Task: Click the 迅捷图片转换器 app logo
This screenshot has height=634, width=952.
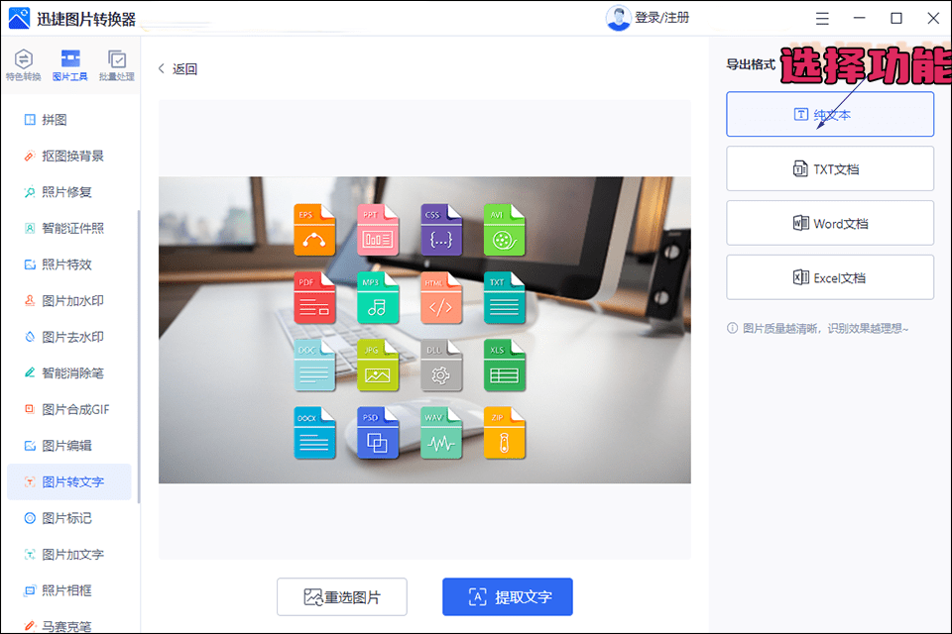Action: pos(19,18)
